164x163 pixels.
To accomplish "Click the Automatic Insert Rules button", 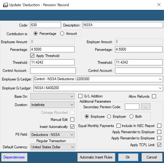I will coord(96,157).
